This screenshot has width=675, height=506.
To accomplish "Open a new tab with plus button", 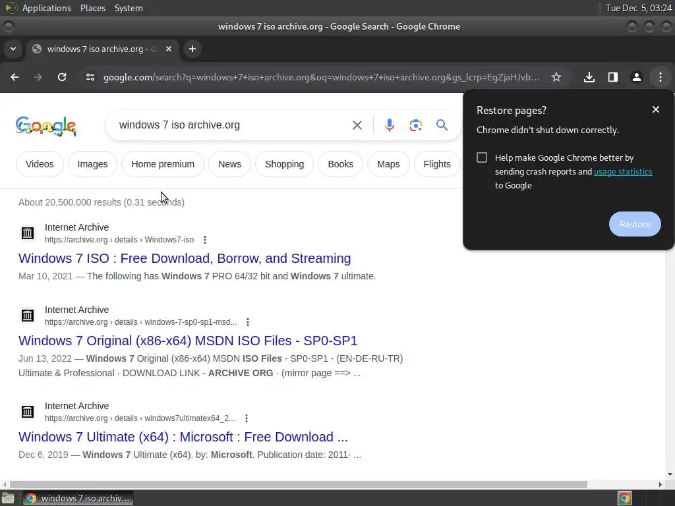I will click(192, 49).
